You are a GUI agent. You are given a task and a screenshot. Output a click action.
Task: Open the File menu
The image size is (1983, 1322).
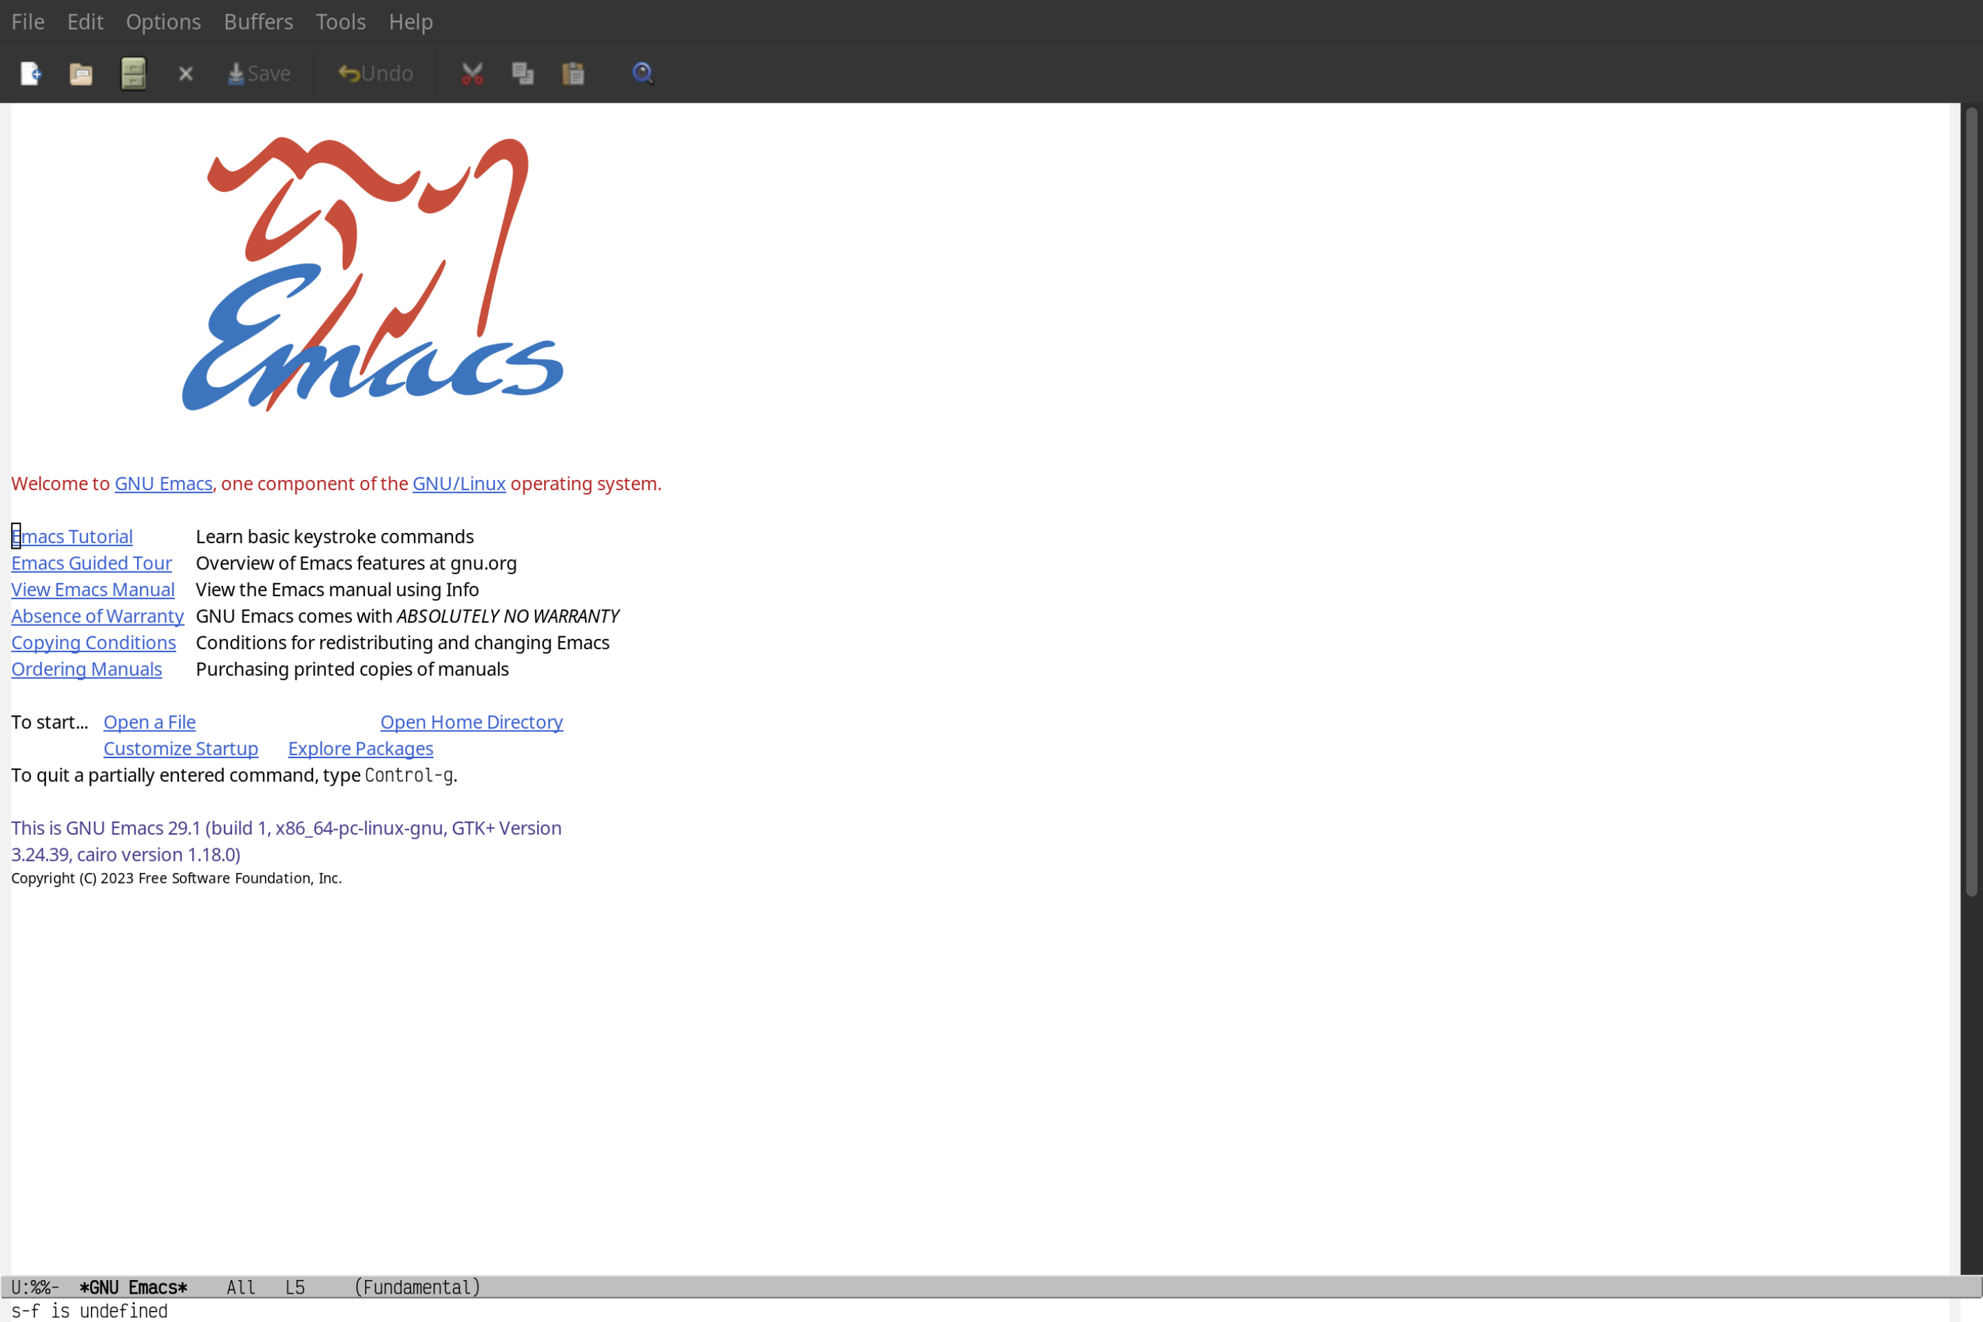27,21
